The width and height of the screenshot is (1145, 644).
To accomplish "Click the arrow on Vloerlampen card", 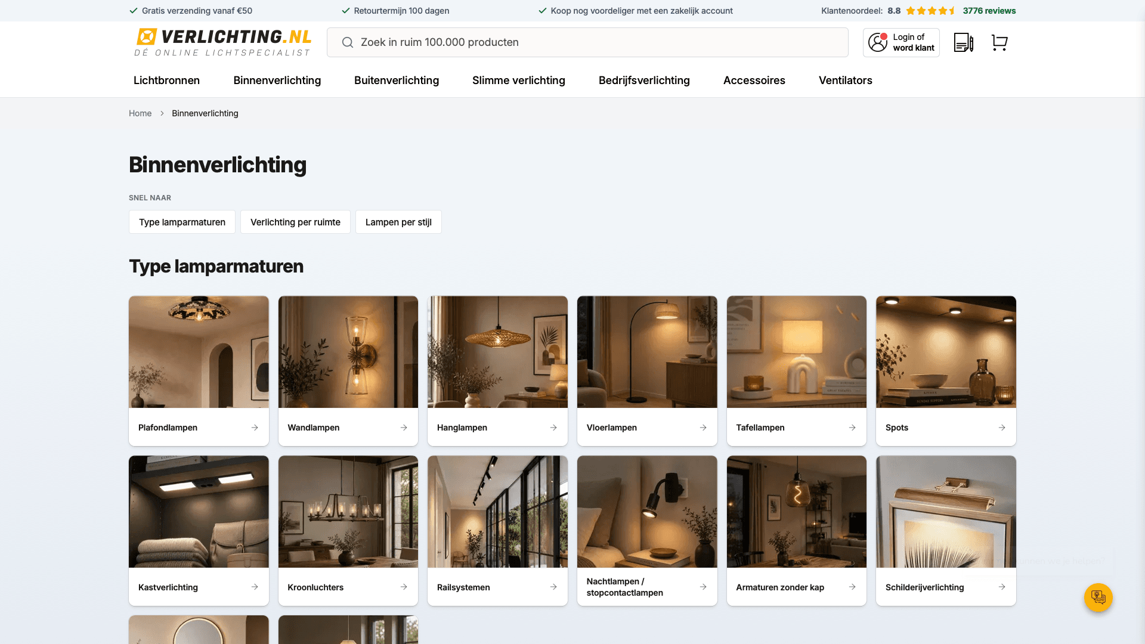I will point(703,428).
